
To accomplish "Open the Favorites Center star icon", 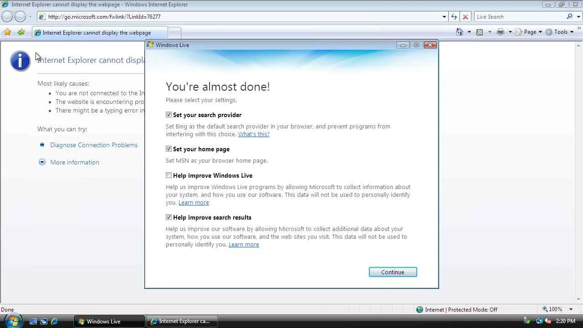I will pyautogui.click(x=8, y=32).
